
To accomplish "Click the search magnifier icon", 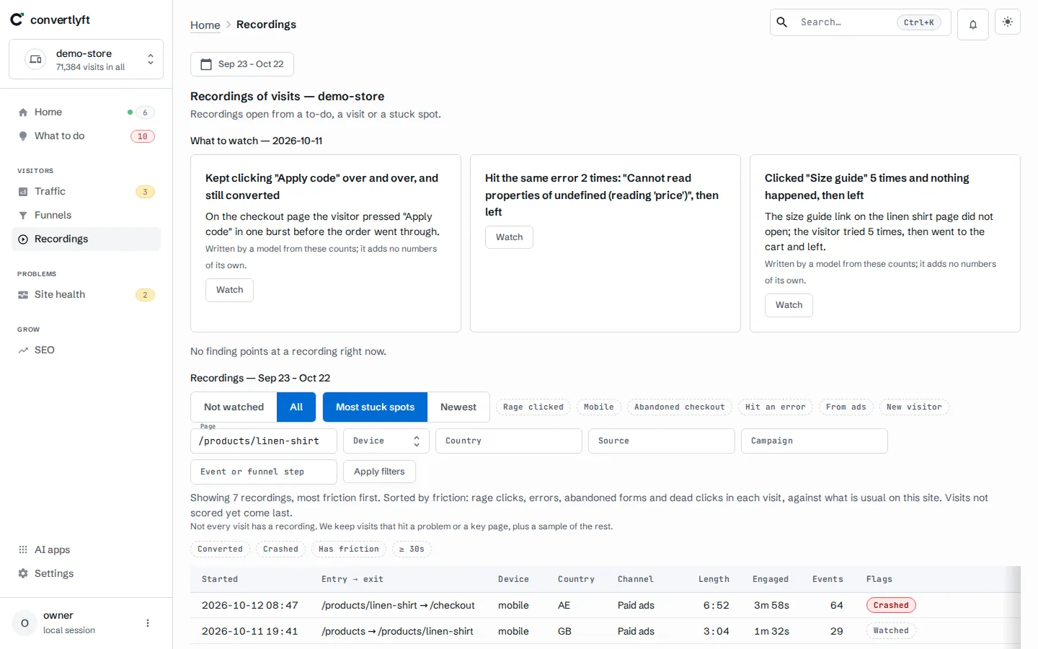I will (x=782, y=22).
